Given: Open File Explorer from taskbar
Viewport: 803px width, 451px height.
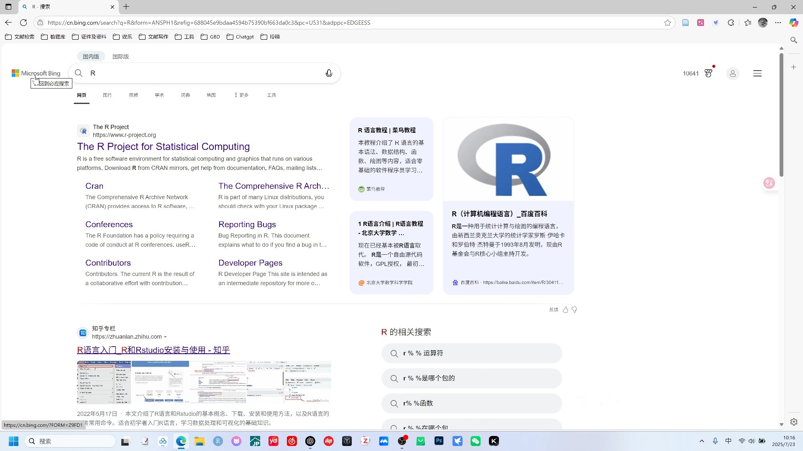Looking at the screenshot, I should (199, 441).
